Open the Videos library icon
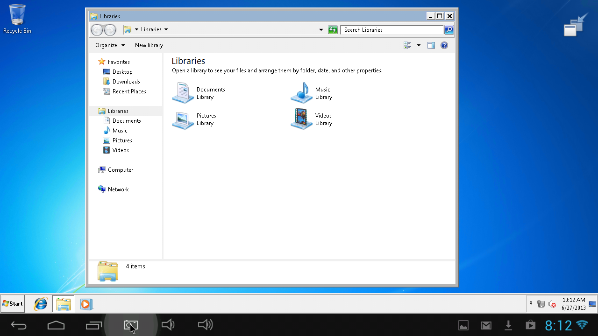This screenshot has height=336, width=598. click(x=301, y=119)
